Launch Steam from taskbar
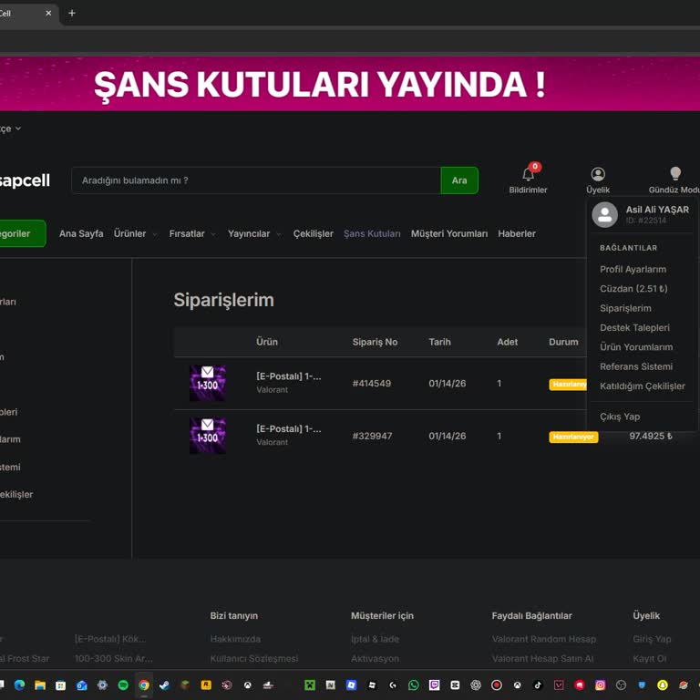 pyautogui.click(x=164, y=685)
